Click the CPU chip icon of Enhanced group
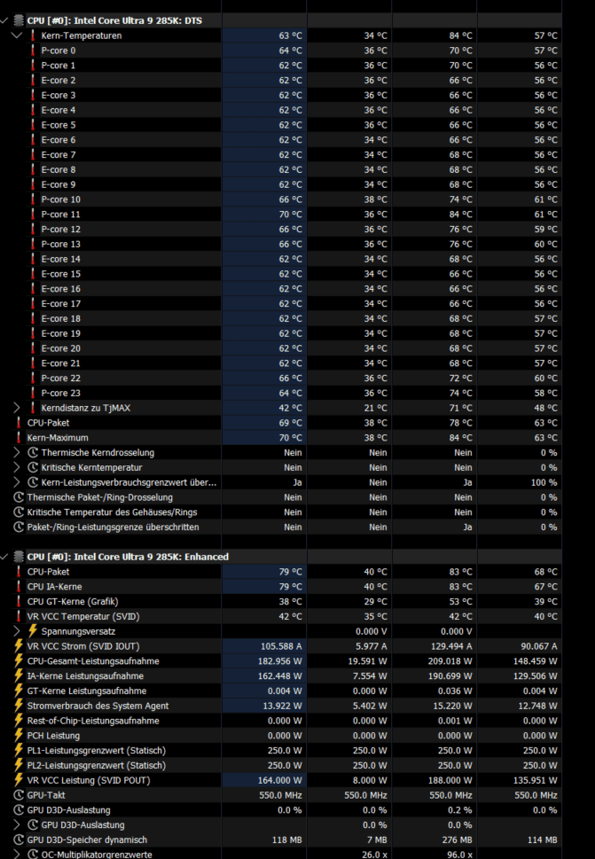 click(x=19, y=557)
